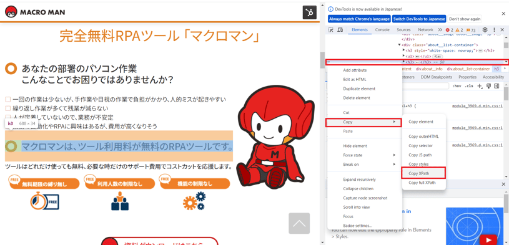Choose Collapse children menu item
Image resolution: width=509 pixels, height=245 pixels.
pyautogui.click(x=365, y=189)
